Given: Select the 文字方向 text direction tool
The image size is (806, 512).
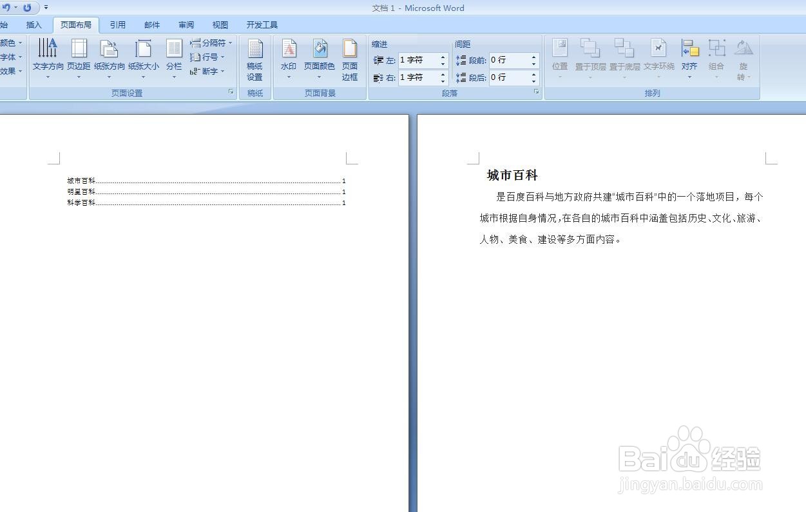Looking at the screenshot, I should point(47,58).
